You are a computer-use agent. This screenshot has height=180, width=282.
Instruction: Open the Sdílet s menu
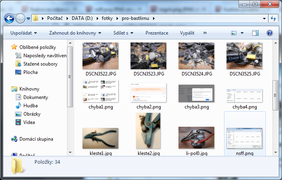[123, 33]
